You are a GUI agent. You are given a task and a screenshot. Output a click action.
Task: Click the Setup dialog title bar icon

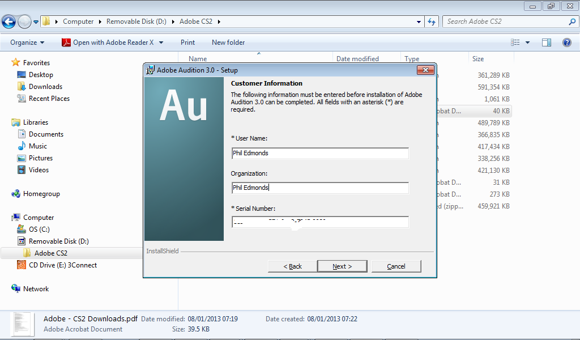tap(150, 70)
